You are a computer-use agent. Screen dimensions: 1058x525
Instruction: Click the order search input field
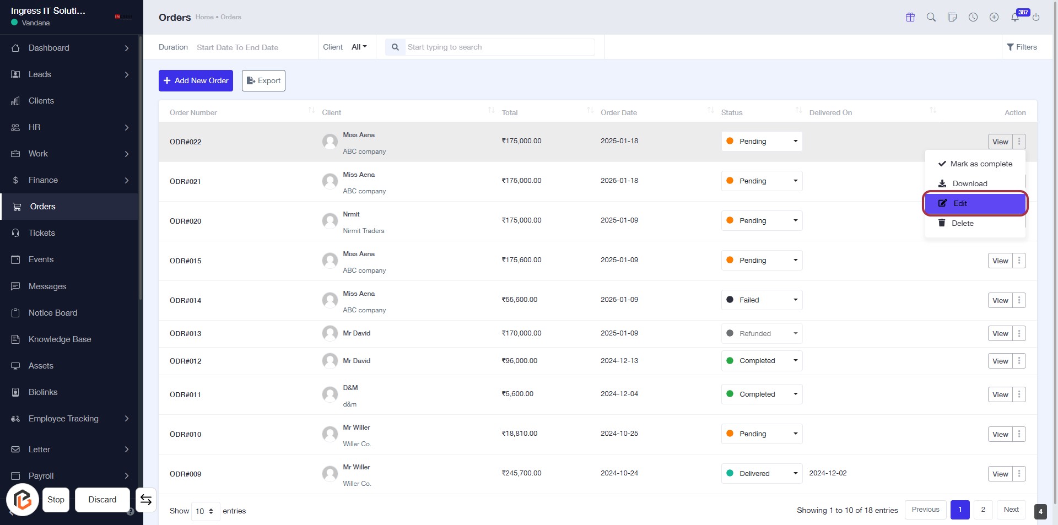[499, 47]
